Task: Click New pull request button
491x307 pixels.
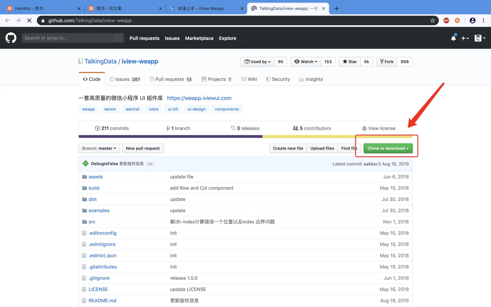Action: (143, 148)
